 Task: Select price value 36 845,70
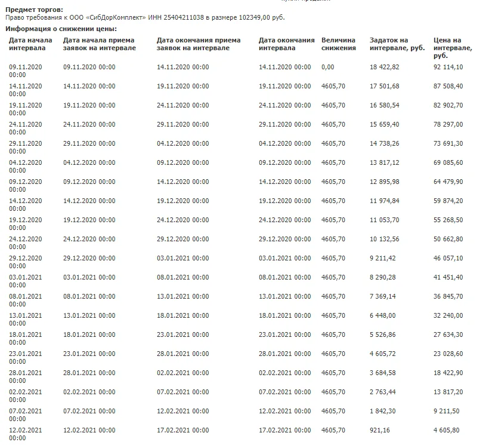pos(448,296)
